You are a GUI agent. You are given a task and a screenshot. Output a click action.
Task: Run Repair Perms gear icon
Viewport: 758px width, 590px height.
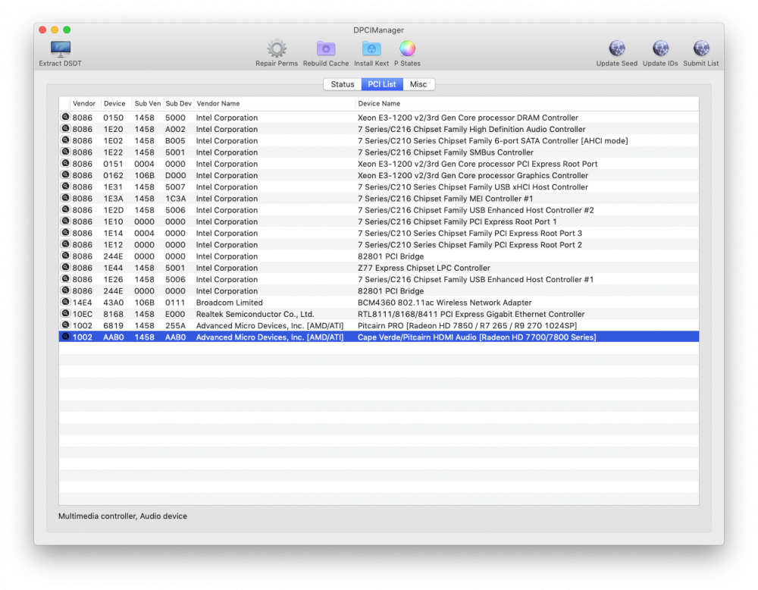[277, 49]
